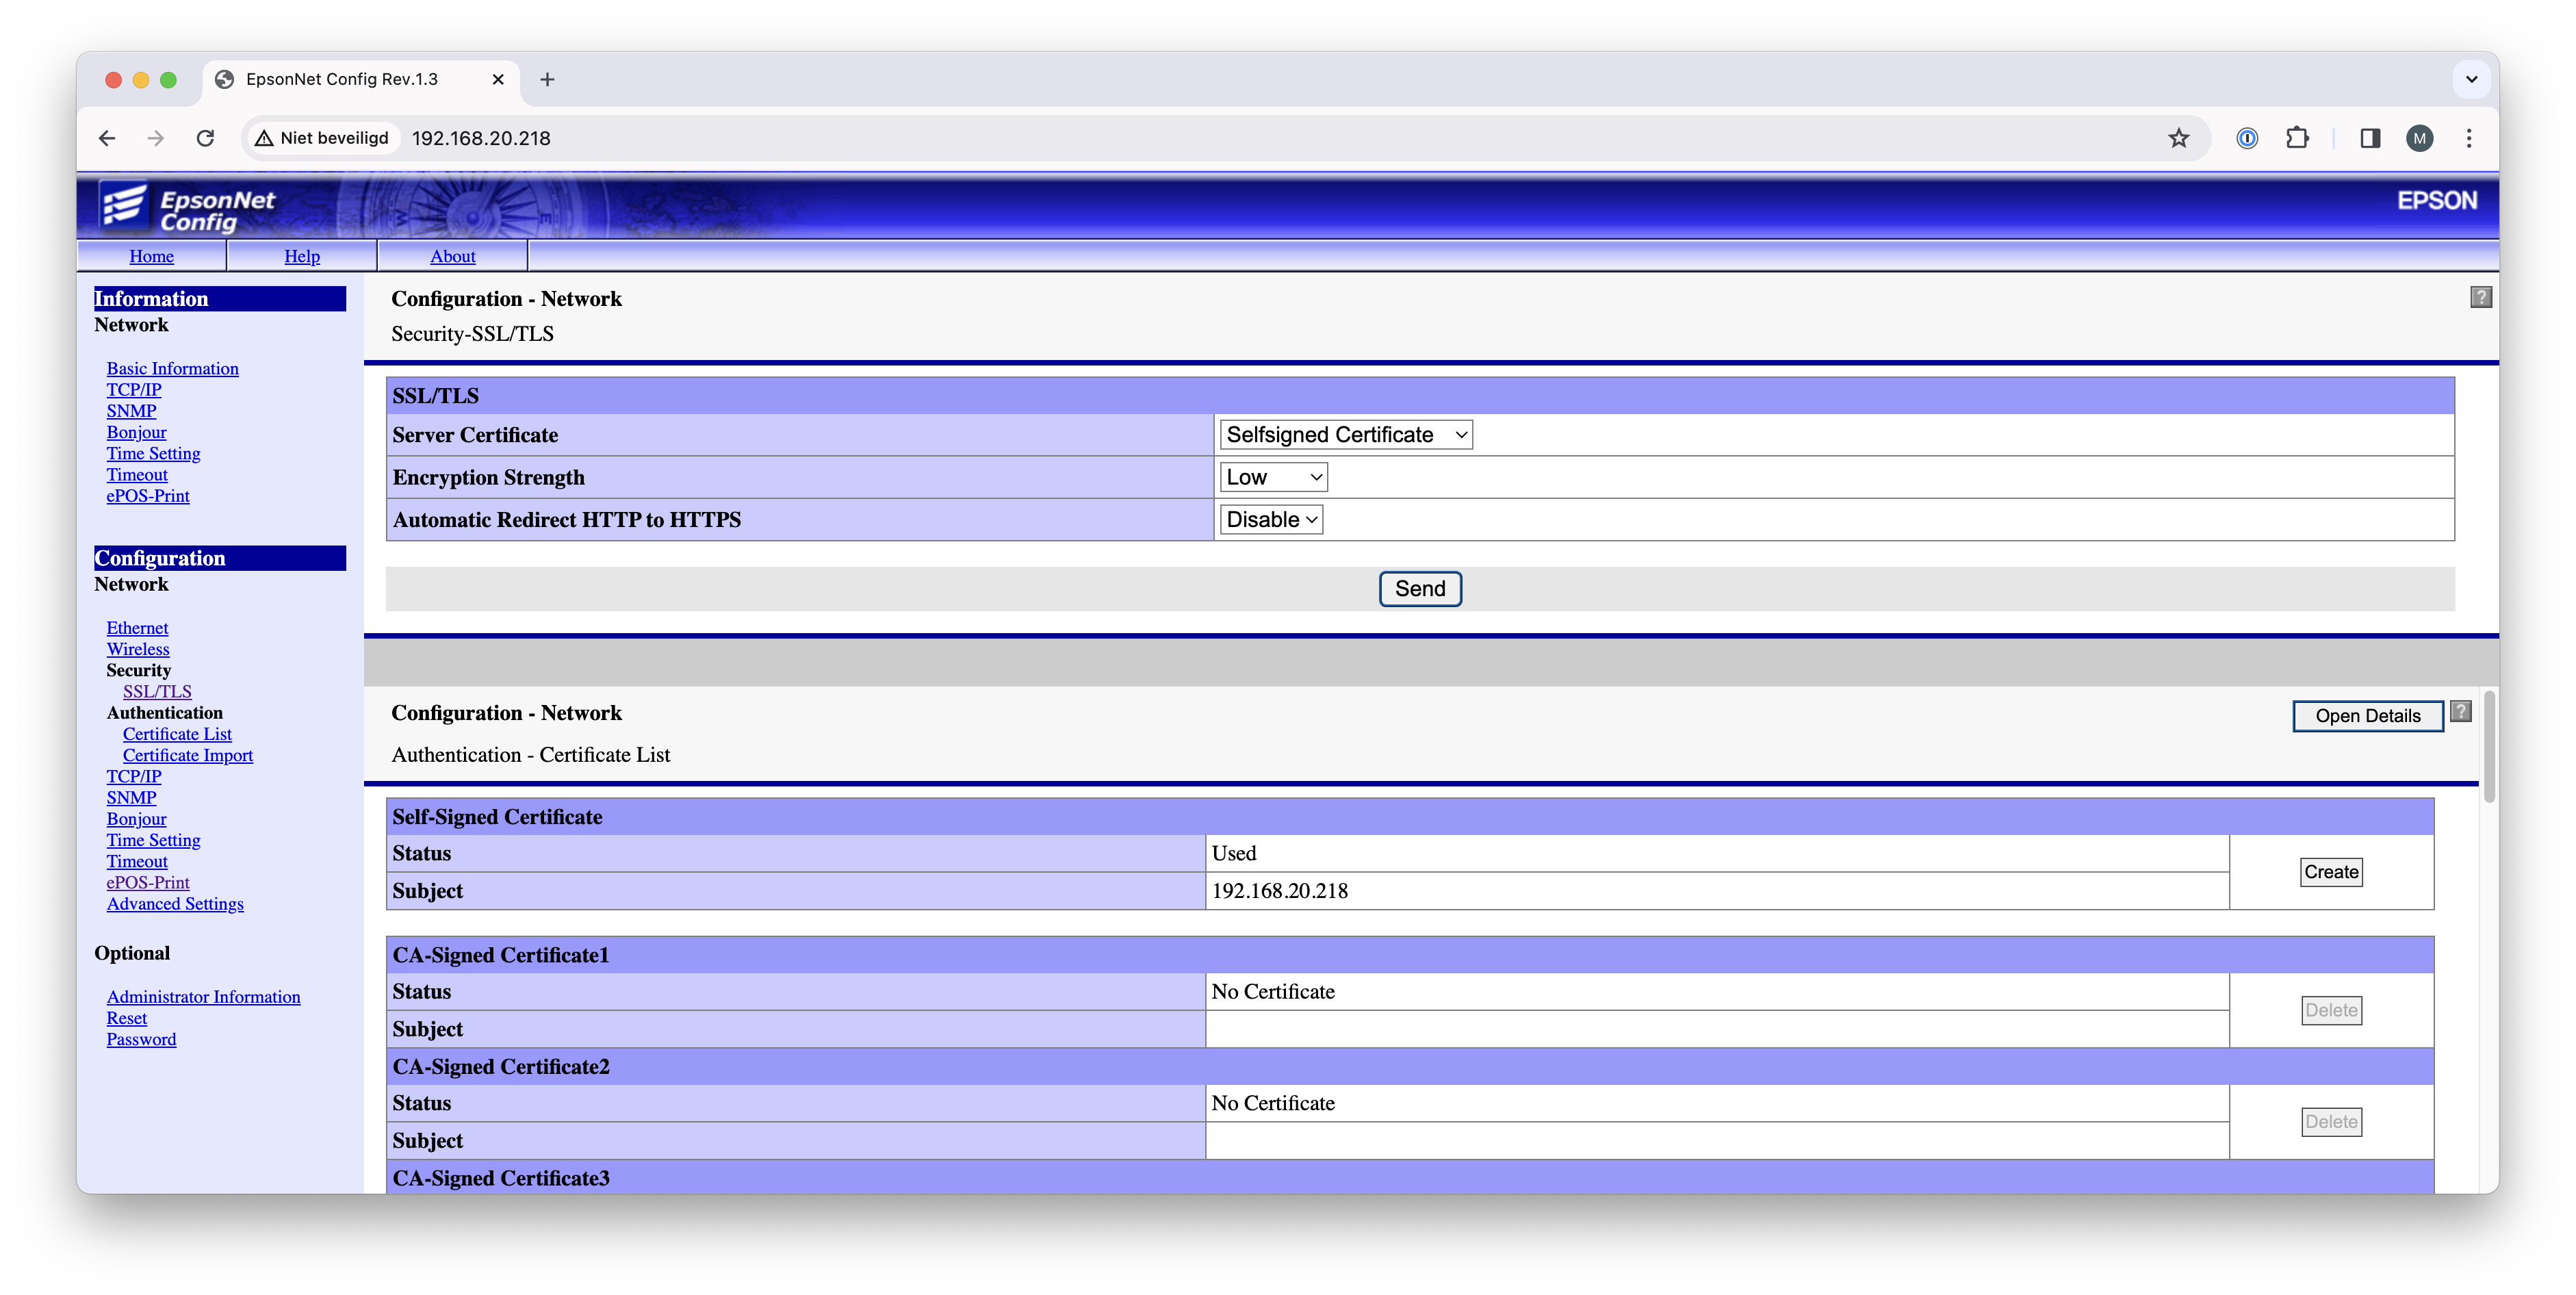
Task: Reload the page with refresh icon
Action: [205, 138]
